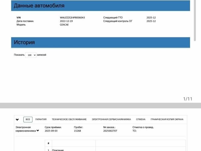Click the # column header in the table

coord(48,143)
